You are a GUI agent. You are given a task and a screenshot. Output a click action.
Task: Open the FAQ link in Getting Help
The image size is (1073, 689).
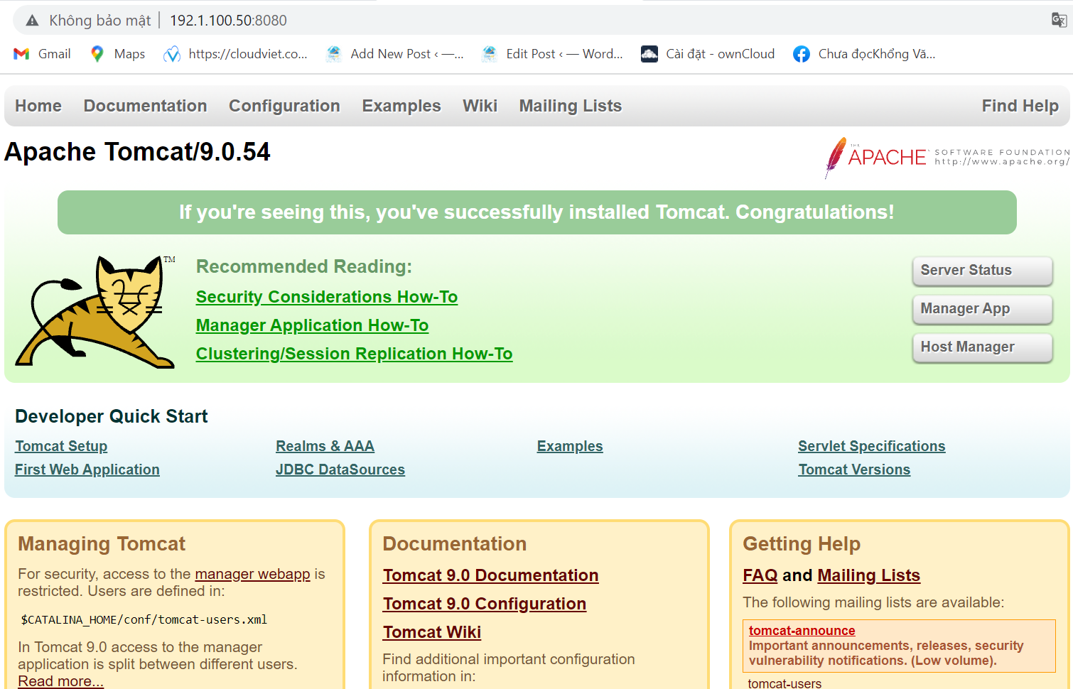tap(760, 575)
